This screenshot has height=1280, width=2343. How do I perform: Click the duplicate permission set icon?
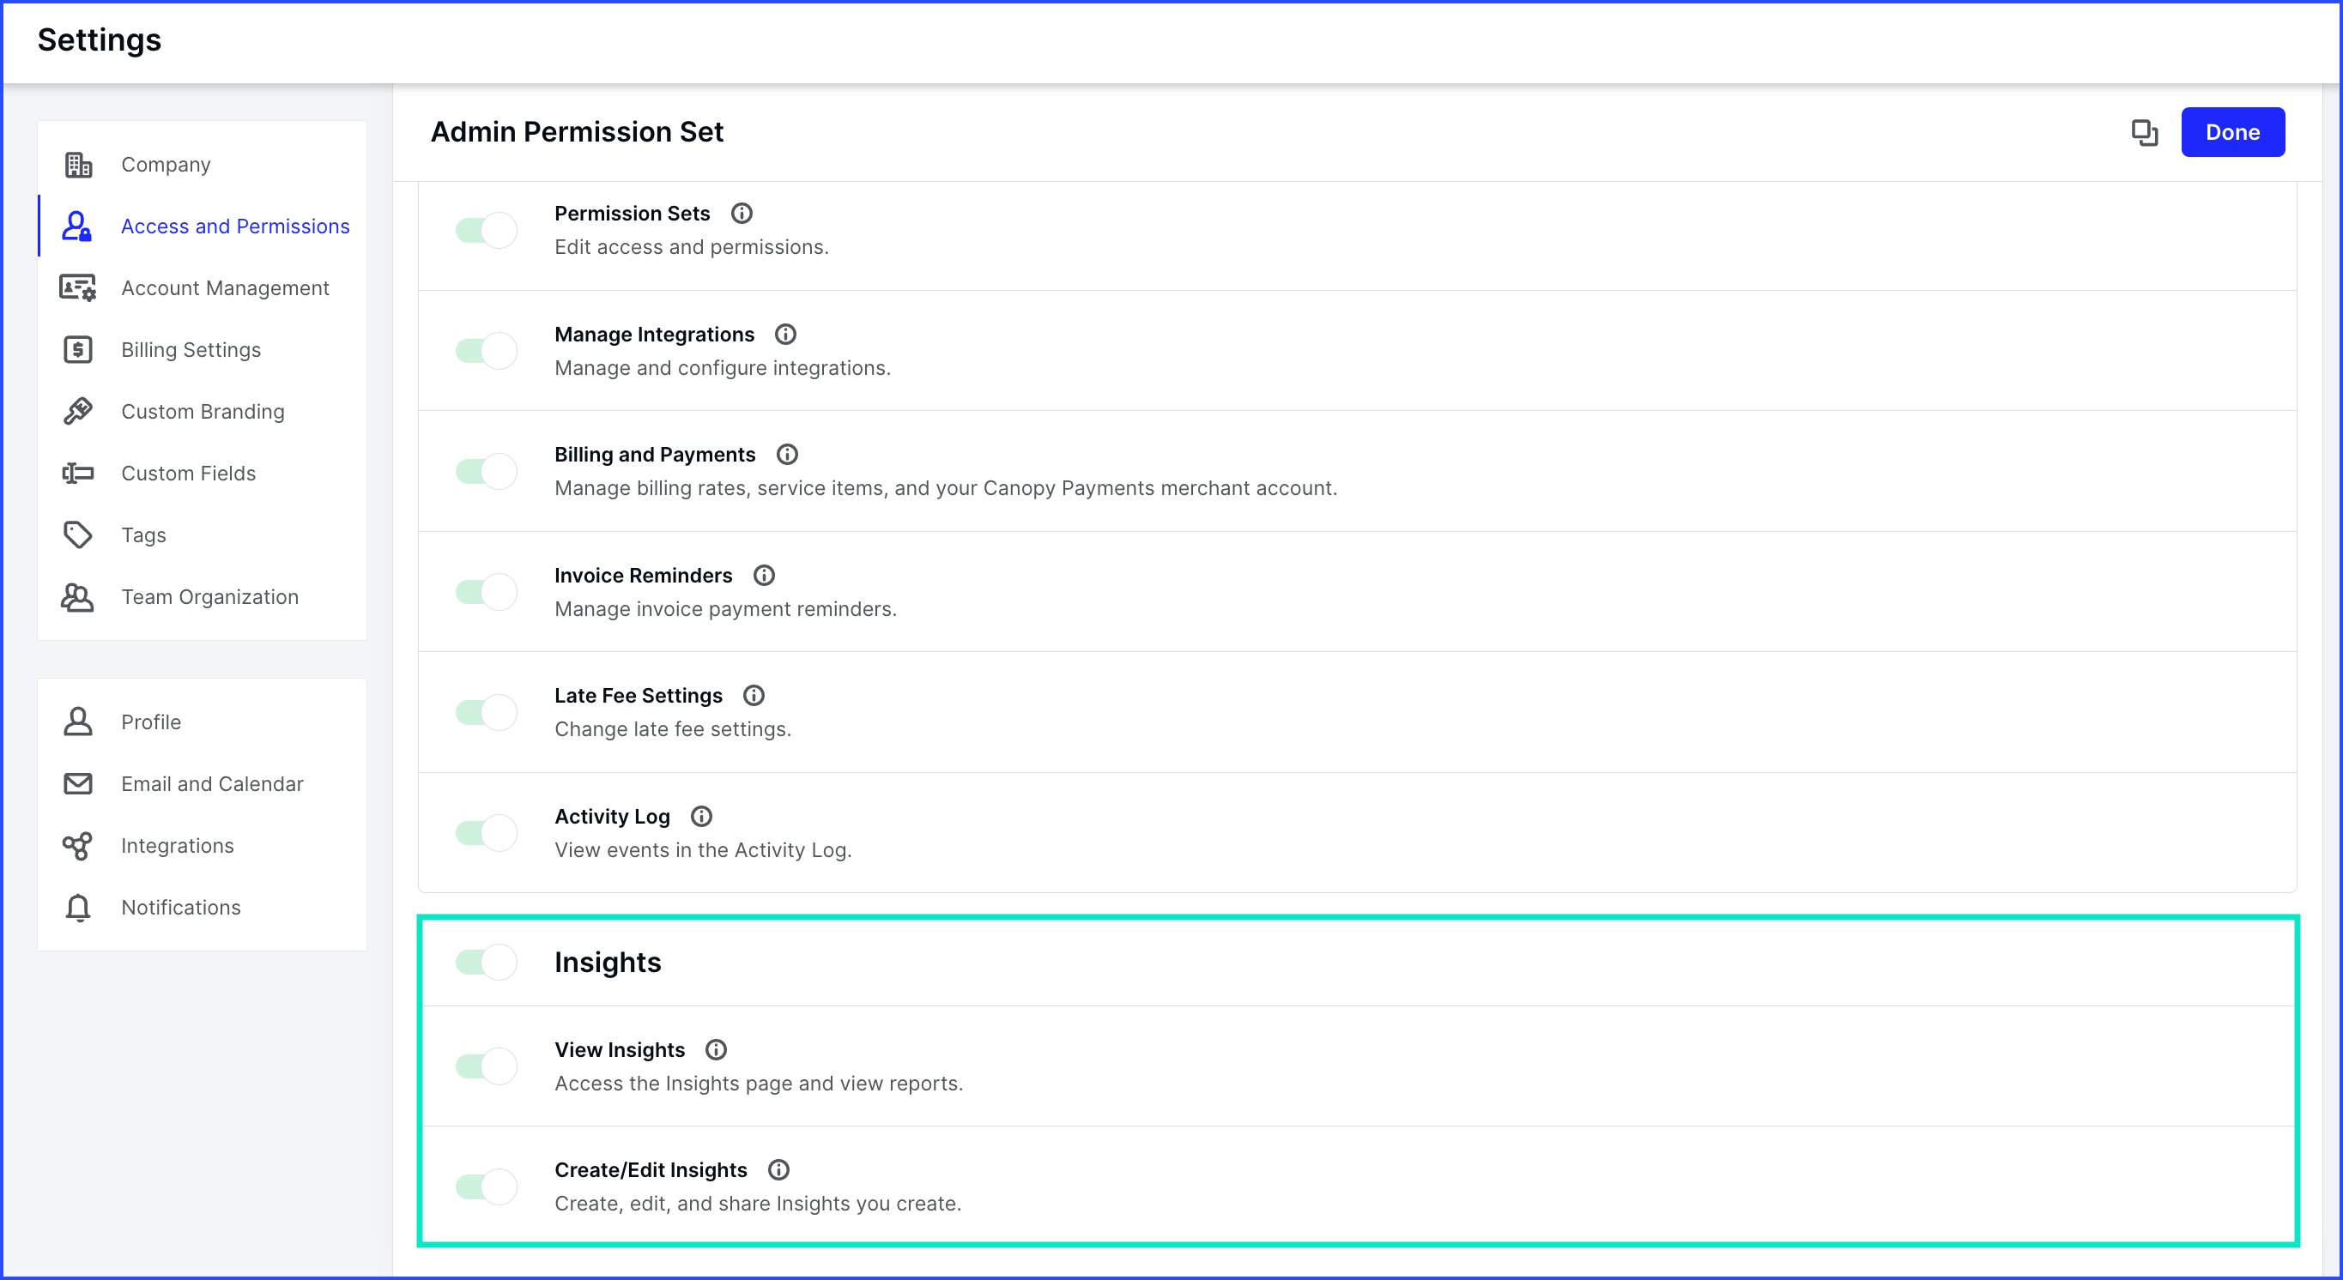point(2144,133)
